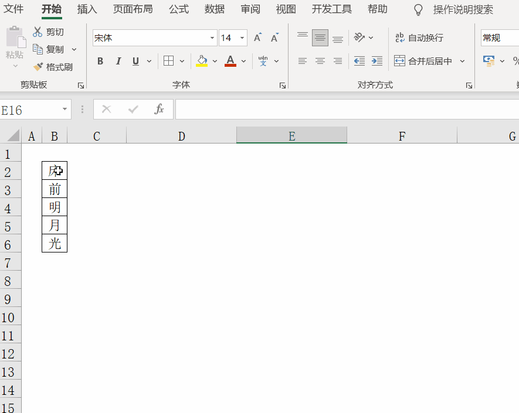This screenshot has width=519, height=413.
Task: Switch to the 插入 Insert tab
Action: [x=87, y=9]
